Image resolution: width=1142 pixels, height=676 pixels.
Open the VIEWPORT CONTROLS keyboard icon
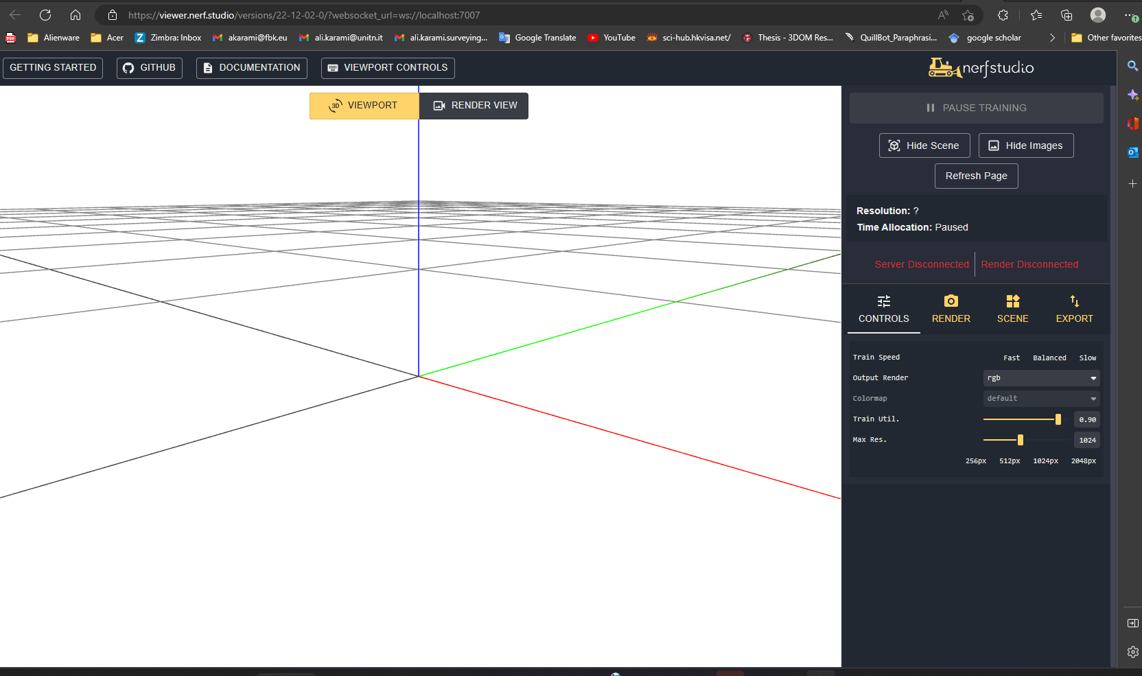point(333,68)
